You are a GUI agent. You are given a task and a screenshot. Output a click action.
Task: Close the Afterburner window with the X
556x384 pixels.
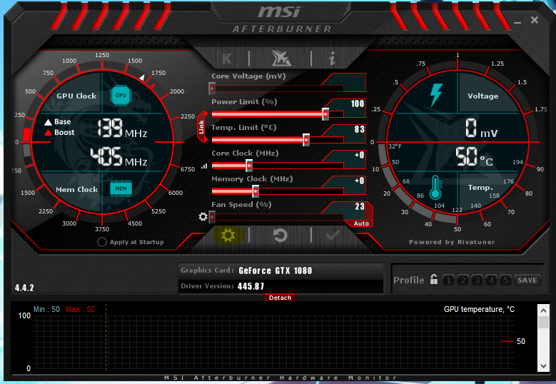[x=535, y=20]
